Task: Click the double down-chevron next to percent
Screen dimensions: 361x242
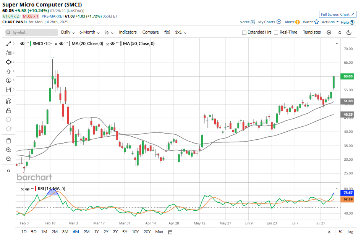Action: coord(329,232)
